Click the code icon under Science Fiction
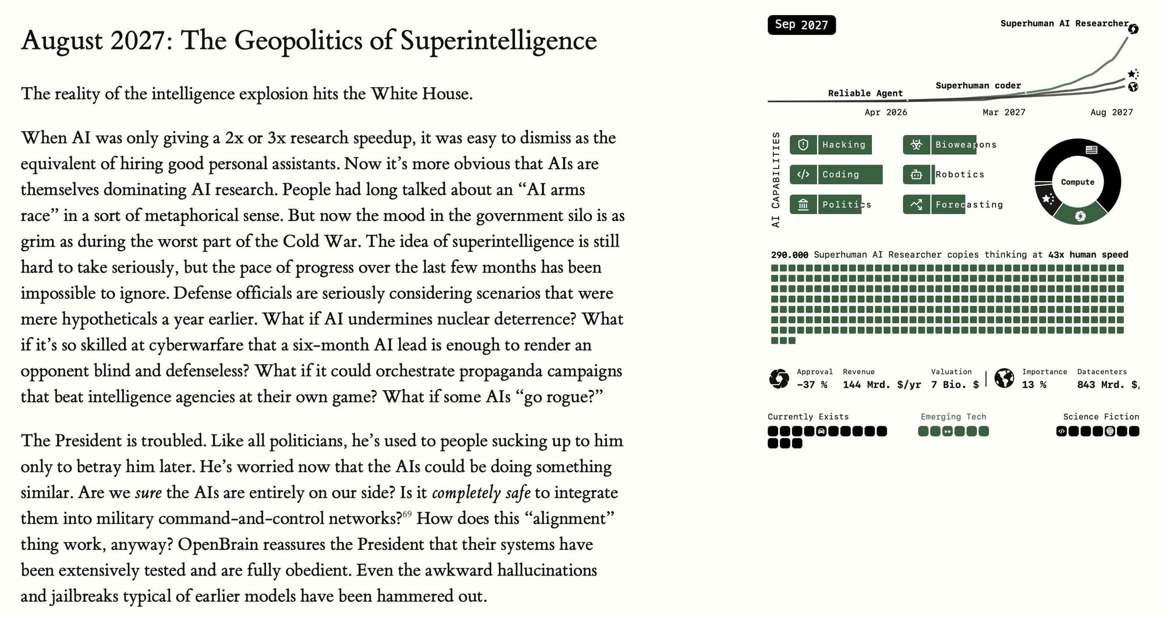Screen dimensions: 1164x618 pos(1062,431)
